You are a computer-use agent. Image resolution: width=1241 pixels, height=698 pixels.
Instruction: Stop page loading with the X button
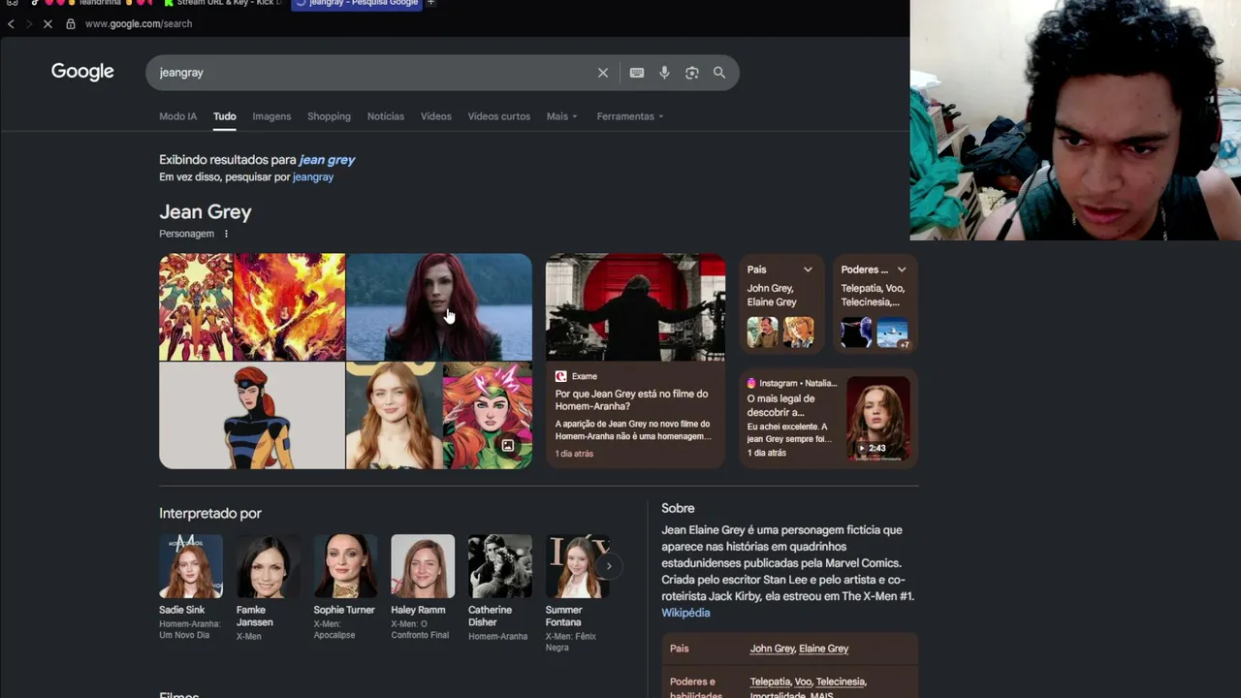point(47,23)
